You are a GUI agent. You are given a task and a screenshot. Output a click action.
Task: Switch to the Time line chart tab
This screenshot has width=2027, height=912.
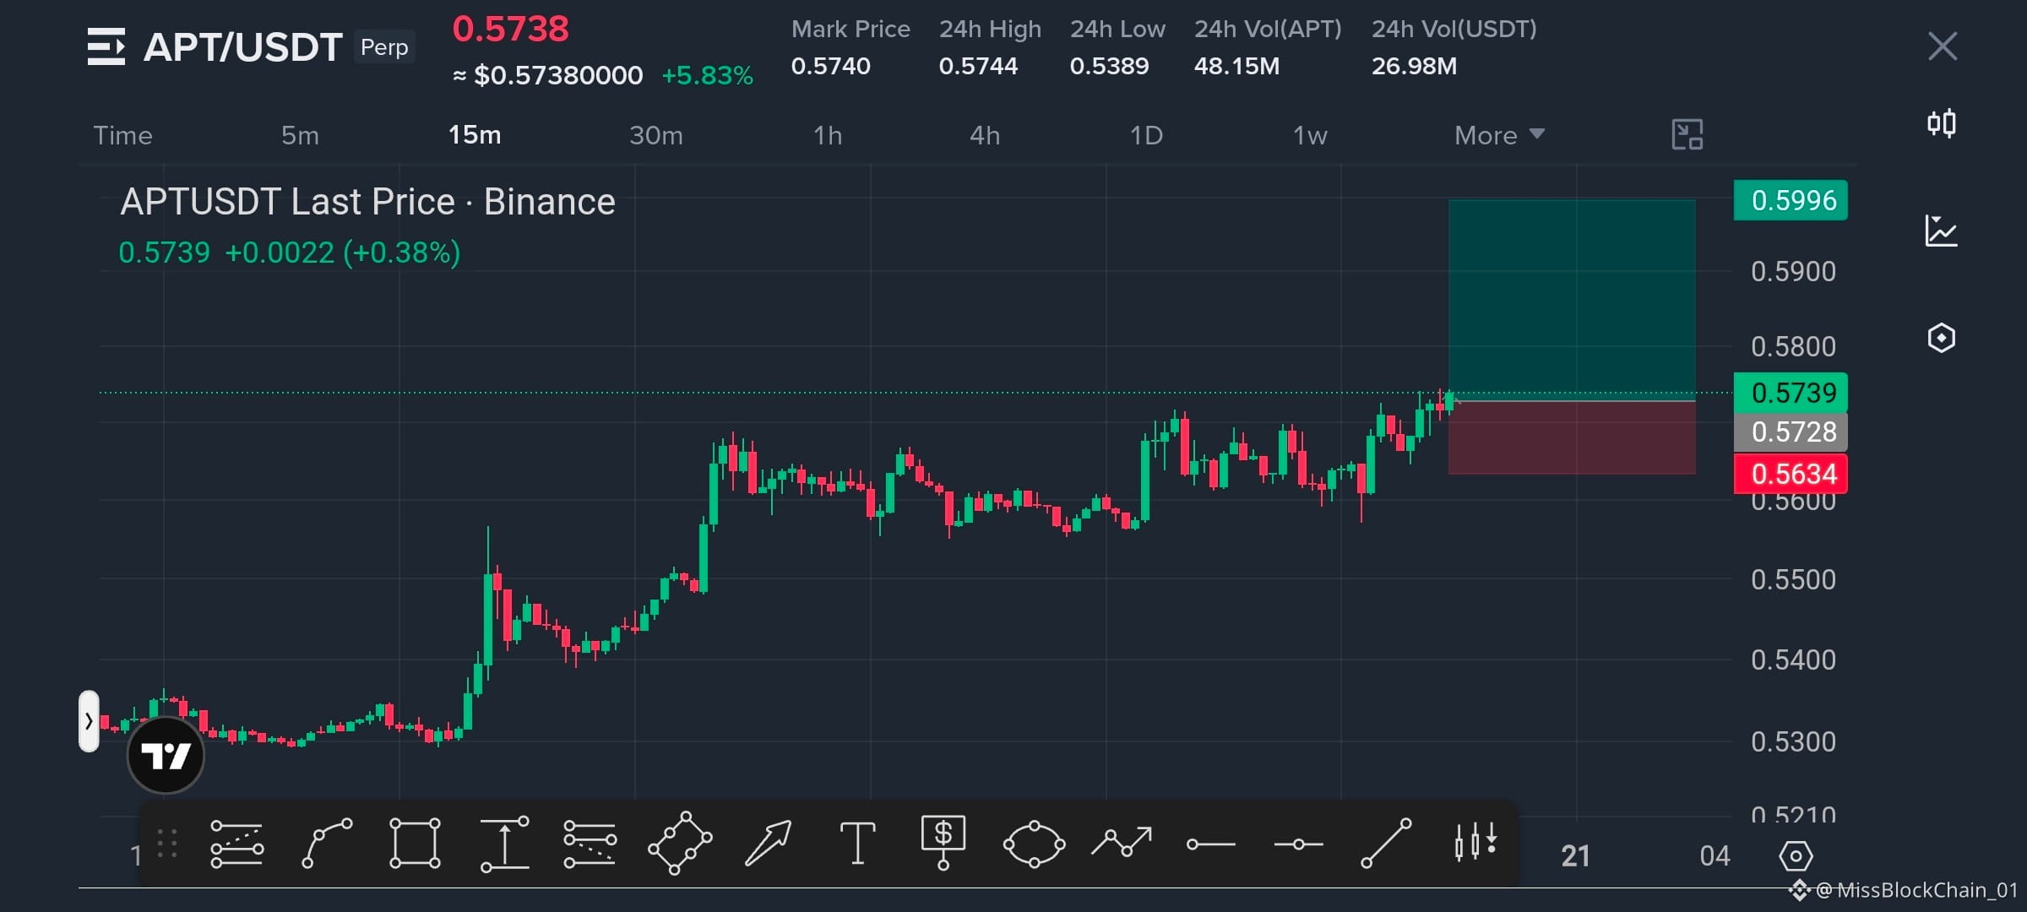pos(123,135)
